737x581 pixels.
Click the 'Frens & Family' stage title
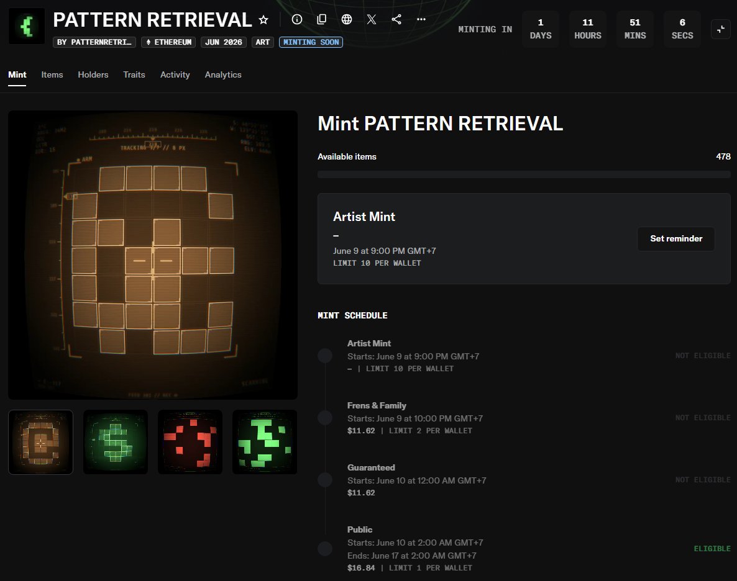377,405
